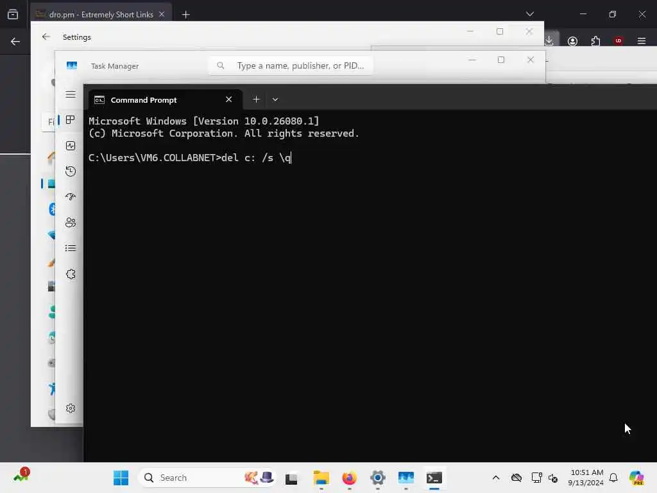The image size is (657, 493).
Task: Open Performance page in Task Manager sidebar
Action: [71, 146]
